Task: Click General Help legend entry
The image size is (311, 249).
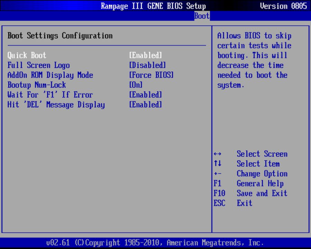Action: pyautogui.click(x=260, y=184)
